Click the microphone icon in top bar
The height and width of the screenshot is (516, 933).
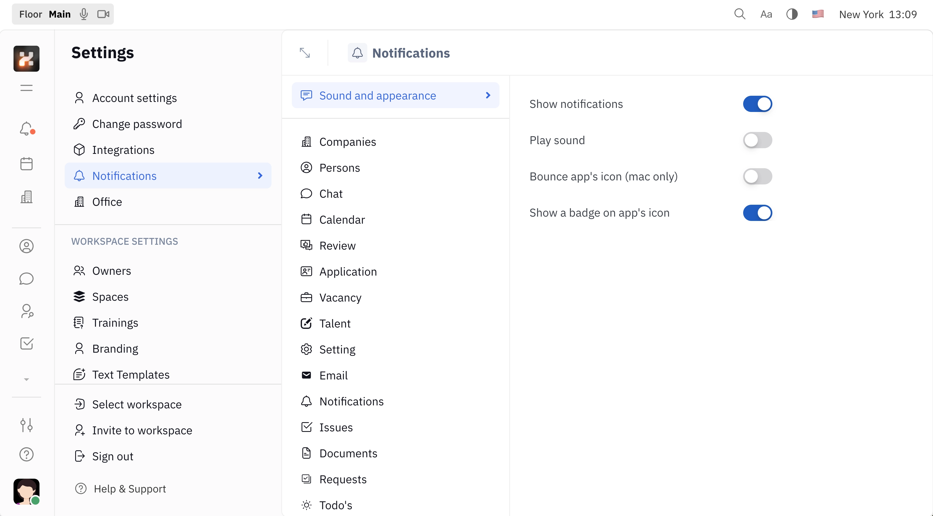coord(83,14)
